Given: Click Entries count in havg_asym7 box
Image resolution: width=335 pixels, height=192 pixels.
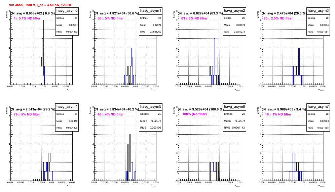Looking at the screenshot, I should [x=327, y=114].
